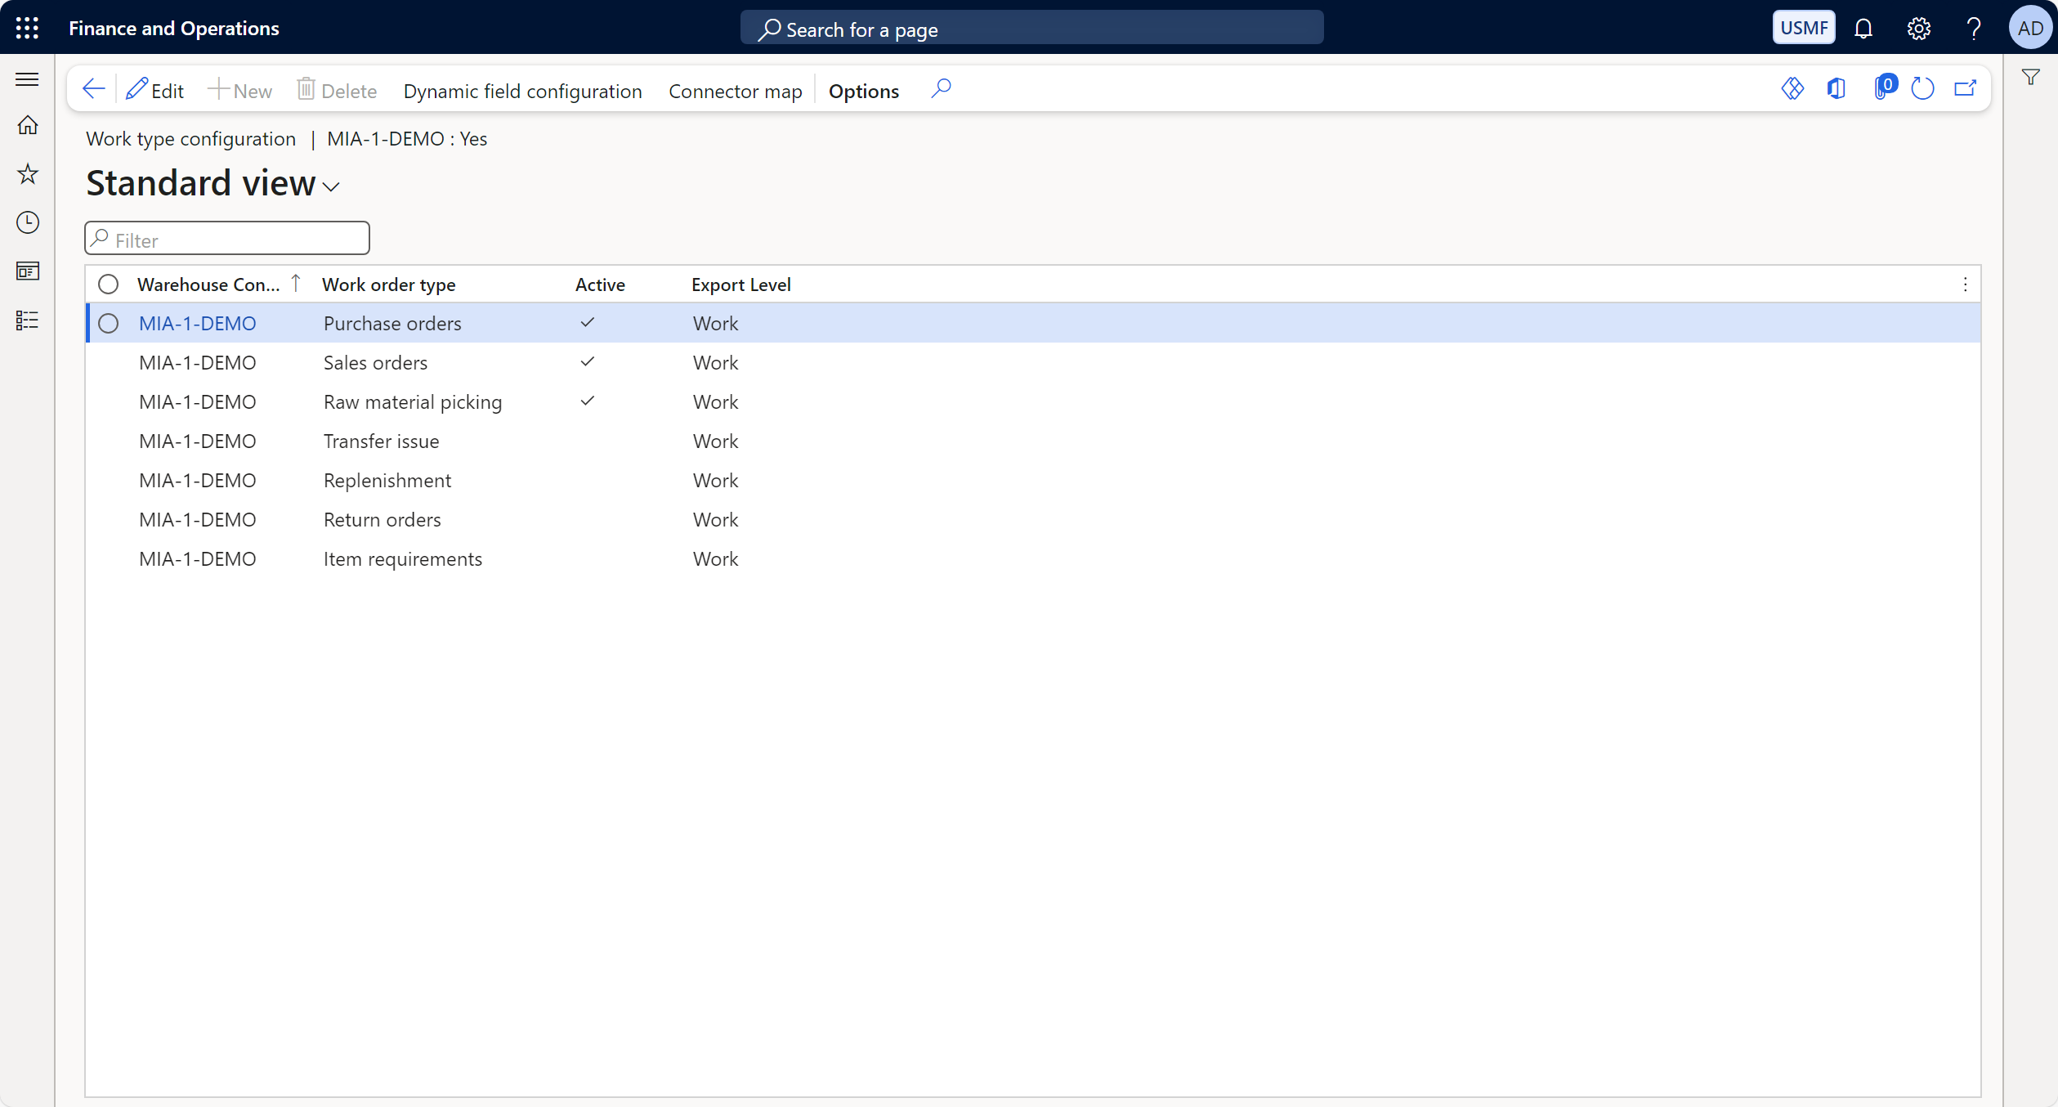This screenshot has width=2058, height=1107.
Task: Open grid options vertical ellipsis menu
Action: coord(1965,285)
